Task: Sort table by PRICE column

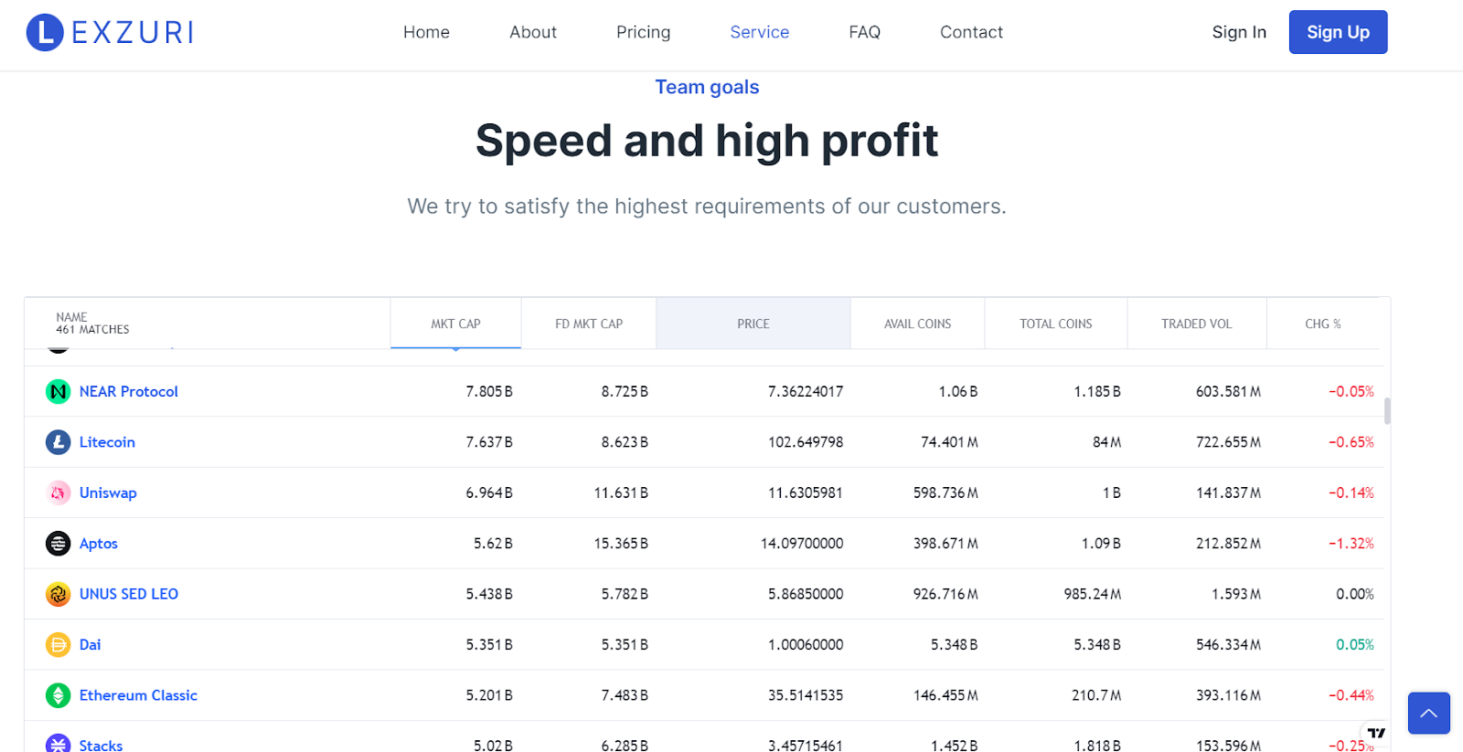Action: 753,323
